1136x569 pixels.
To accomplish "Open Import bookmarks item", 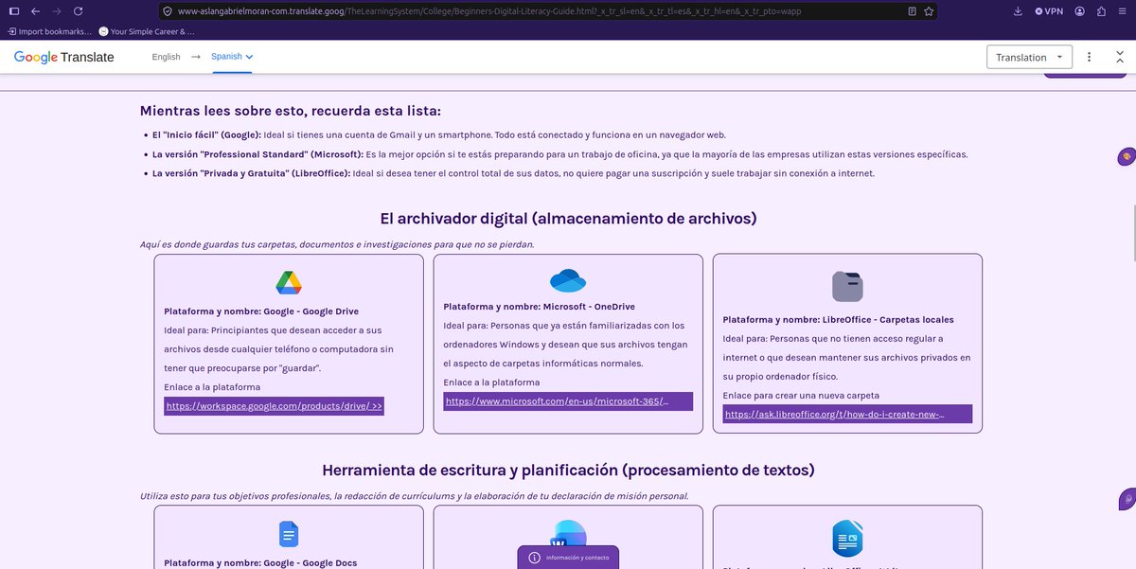I will tap(48, 31).
